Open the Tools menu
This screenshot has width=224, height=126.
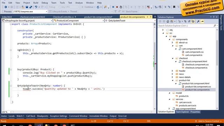[62, 3]
